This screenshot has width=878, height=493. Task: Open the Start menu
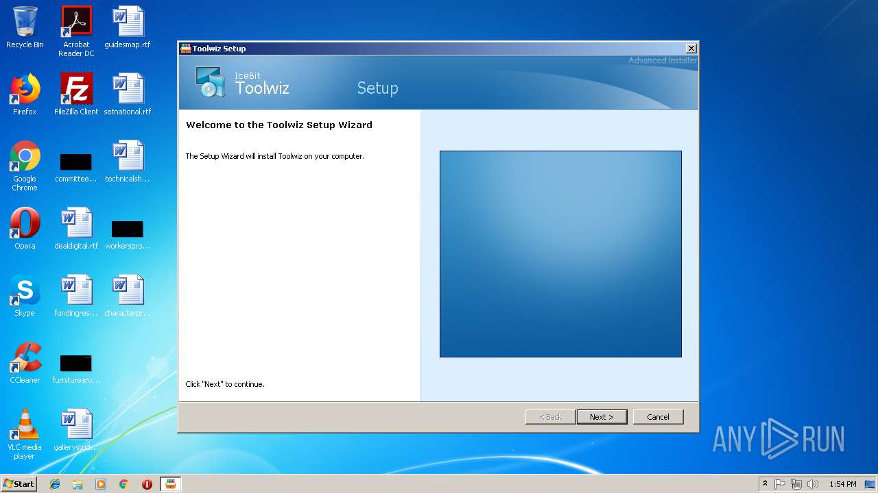pos(19,483)
